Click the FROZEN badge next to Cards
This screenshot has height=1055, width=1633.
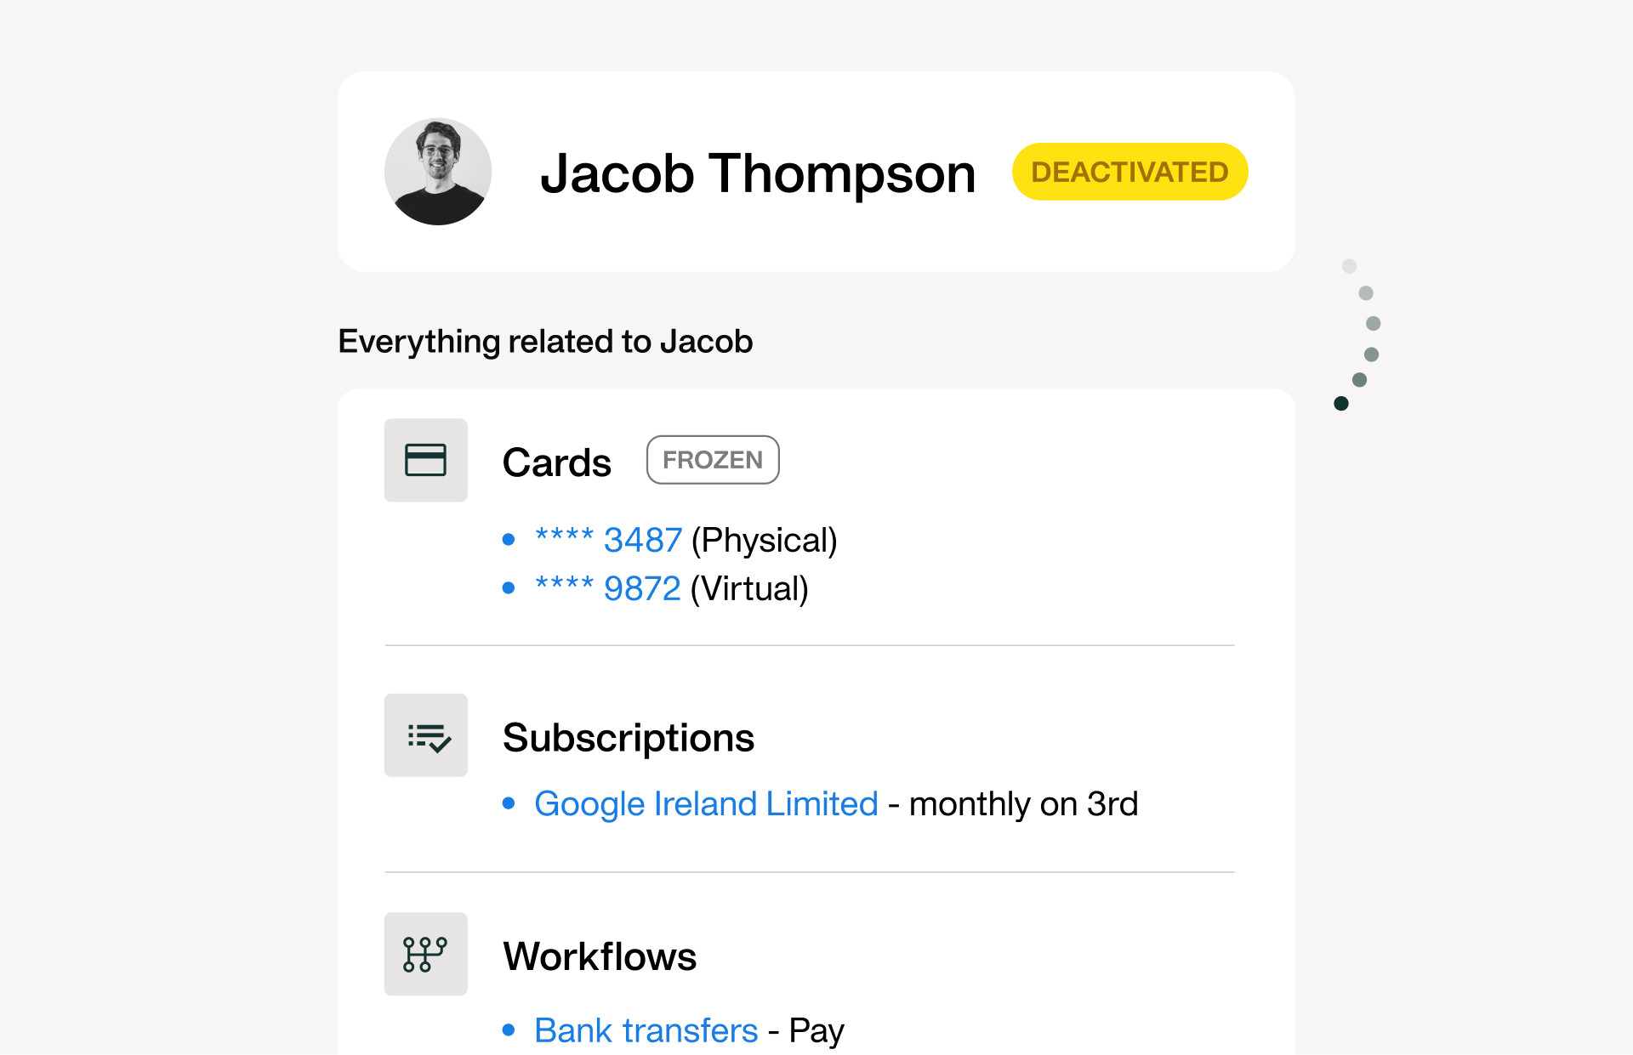[713, 460]
